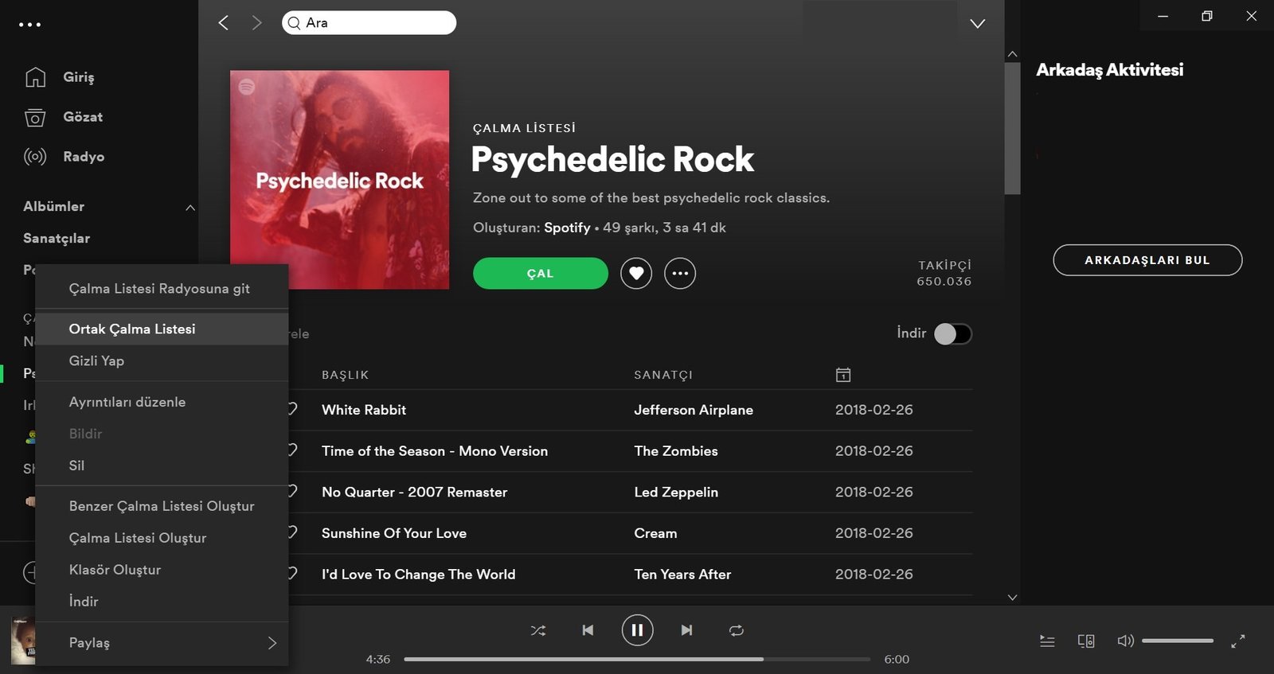Toggle the heart to follow playlist

tap(636, 273)
